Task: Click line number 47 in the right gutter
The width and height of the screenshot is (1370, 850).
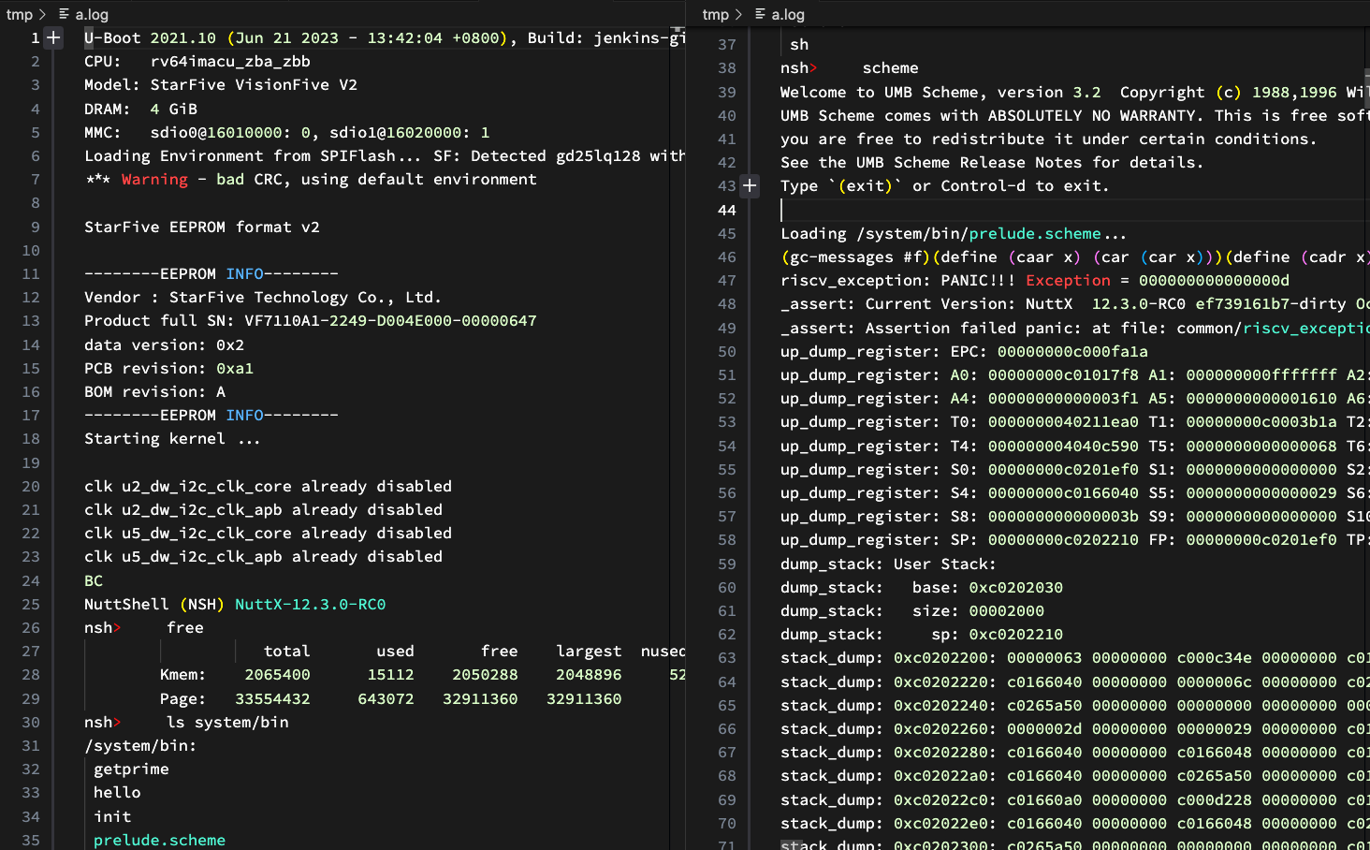Action: [726, 281]
